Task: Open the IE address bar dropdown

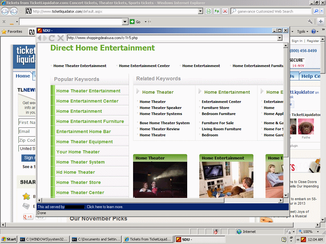Action: click(201, 11)
